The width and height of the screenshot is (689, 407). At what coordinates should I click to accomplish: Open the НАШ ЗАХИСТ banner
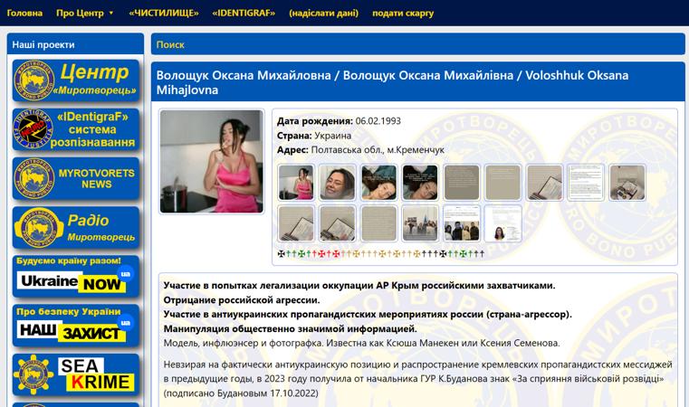[76, 326]
